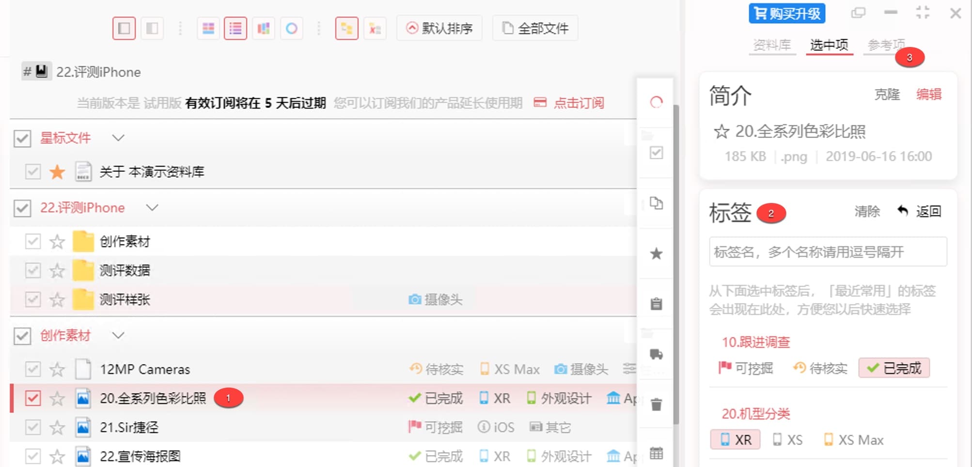Click the calendar icon in the vertical toolbar
972x467 pixels.
tap(656, 454)
